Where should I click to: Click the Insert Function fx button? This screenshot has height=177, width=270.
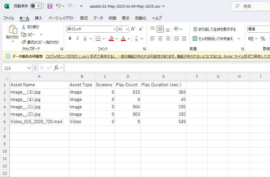click(56, 68)
